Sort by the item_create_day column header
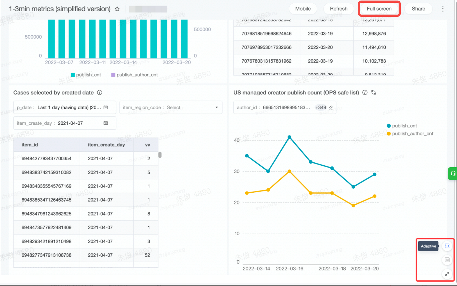This screenshot has height=286, width=457. (106, 145)
